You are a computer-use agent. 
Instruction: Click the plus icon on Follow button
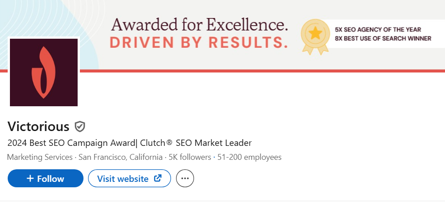tap(30, 178)
